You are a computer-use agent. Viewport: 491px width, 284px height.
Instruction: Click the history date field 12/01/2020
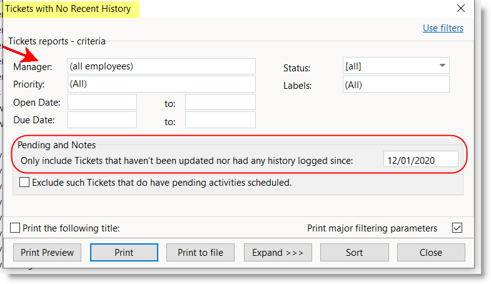[420, 160]
